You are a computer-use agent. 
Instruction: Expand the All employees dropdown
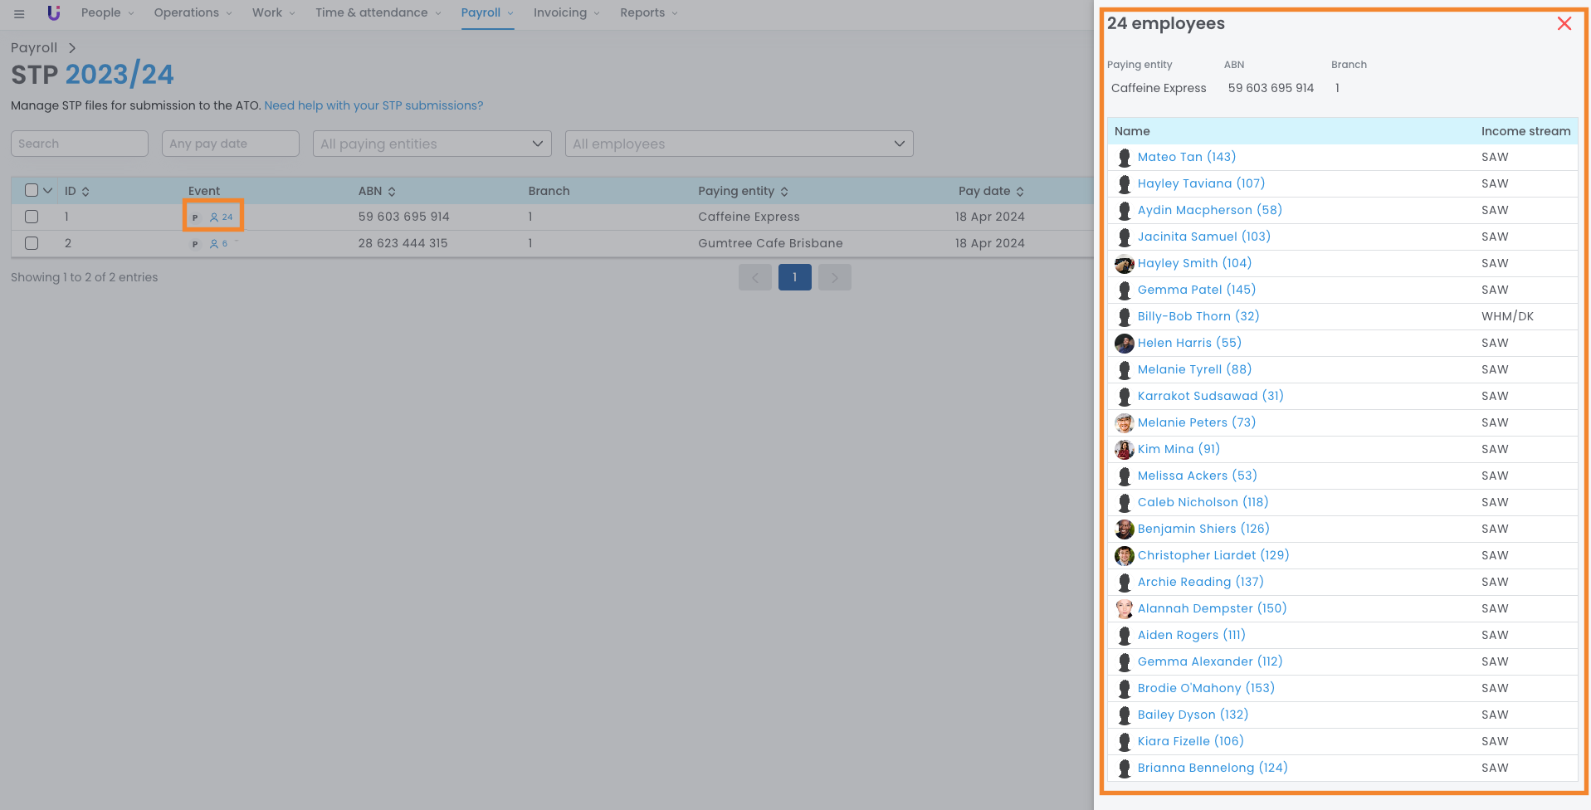[739, 144]
